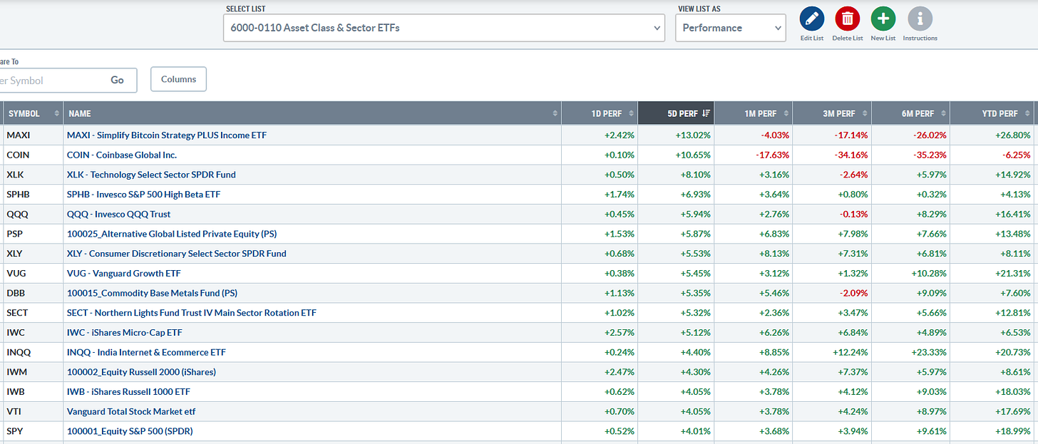
Task: Click the active sort icon on 5D PERF
Action: pos(705,113)
